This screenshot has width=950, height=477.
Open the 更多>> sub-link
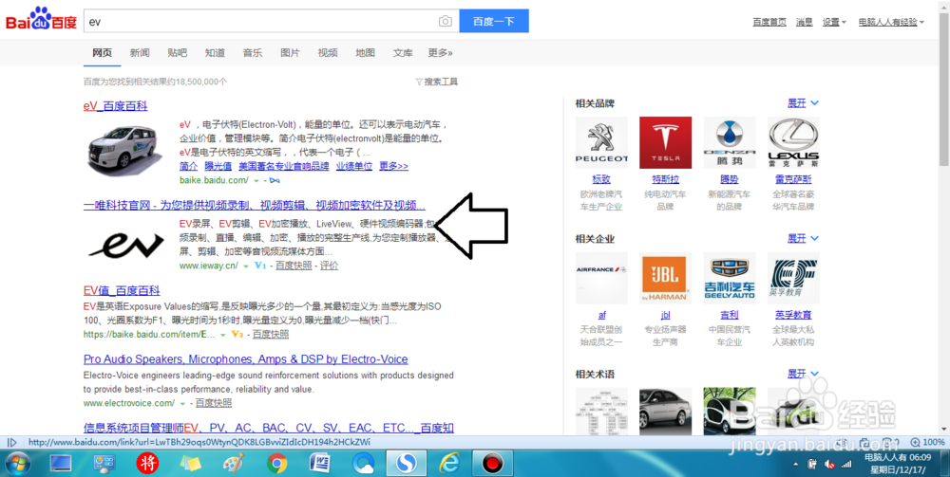(394, 166)
